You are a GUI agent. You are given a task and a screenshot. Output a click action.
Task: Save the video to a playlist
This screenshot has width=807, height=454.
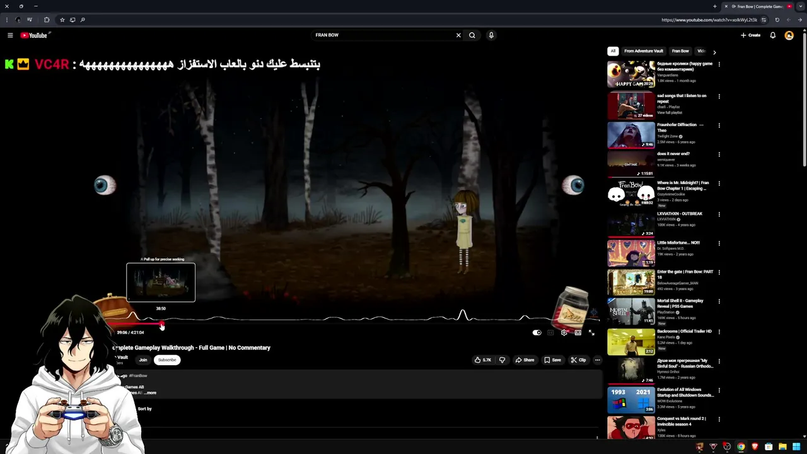click(x=552, y=360)
